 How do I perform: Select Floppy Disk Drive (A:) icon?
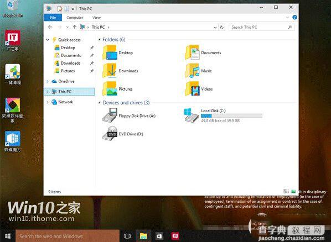tap(110, 115)
